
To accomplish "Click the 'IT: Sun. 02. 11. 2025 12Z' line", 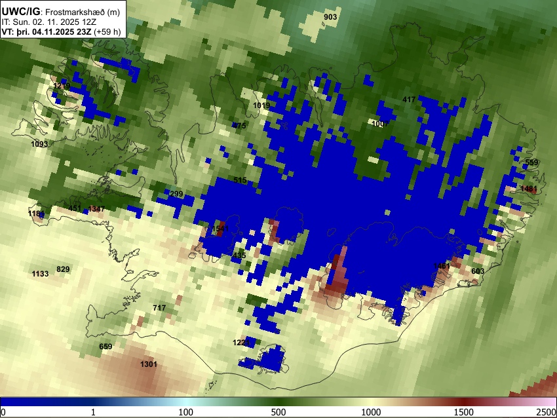I will 49,22.
